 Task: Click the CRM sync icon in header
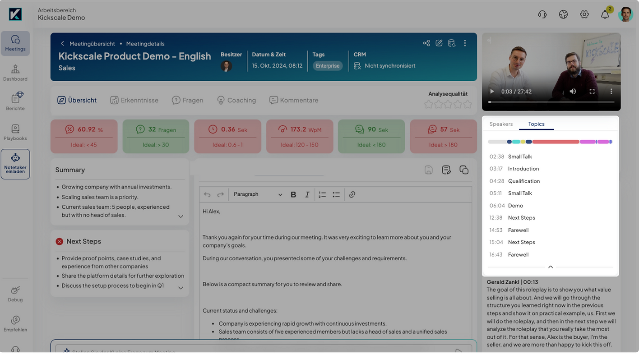click(x=452, y=43)
